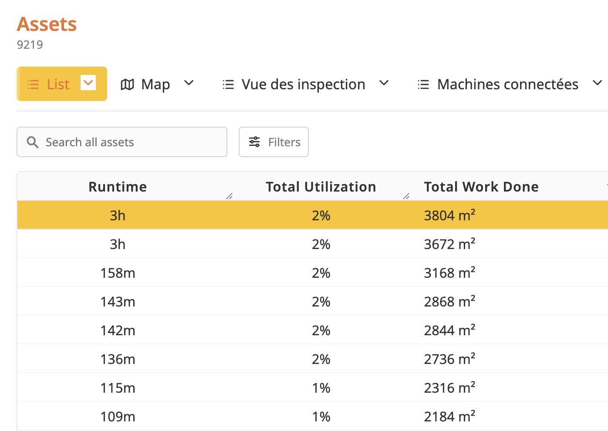Viewport: 608px width, 431px height.
Task: Click the search magnifier icon
Action: pyautogui.click(x=33, y=142)
